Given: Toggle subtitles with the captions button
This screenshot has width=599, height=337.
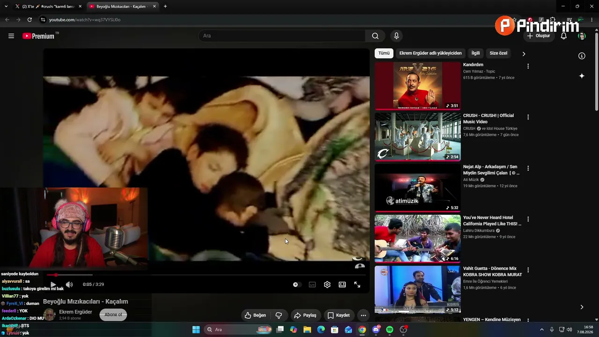Looking at the screenshot, I should coord(312,285).
